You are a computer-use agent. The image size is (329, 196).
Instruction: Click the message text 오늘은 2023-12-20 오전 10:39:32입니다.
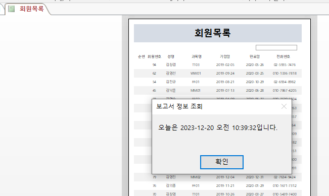pyautogui.click(x=218, y=127)
